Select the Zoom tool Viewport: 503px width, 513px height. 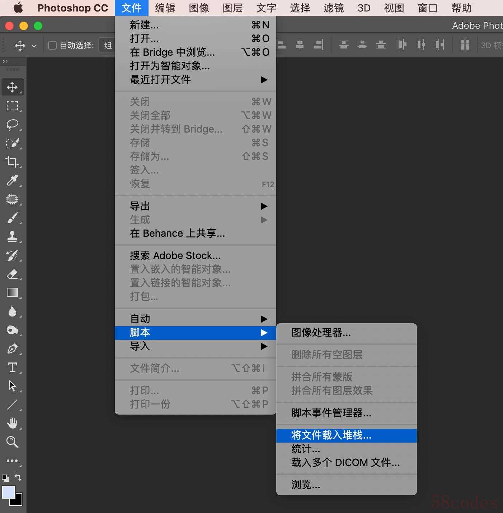[x=13, y=442]
